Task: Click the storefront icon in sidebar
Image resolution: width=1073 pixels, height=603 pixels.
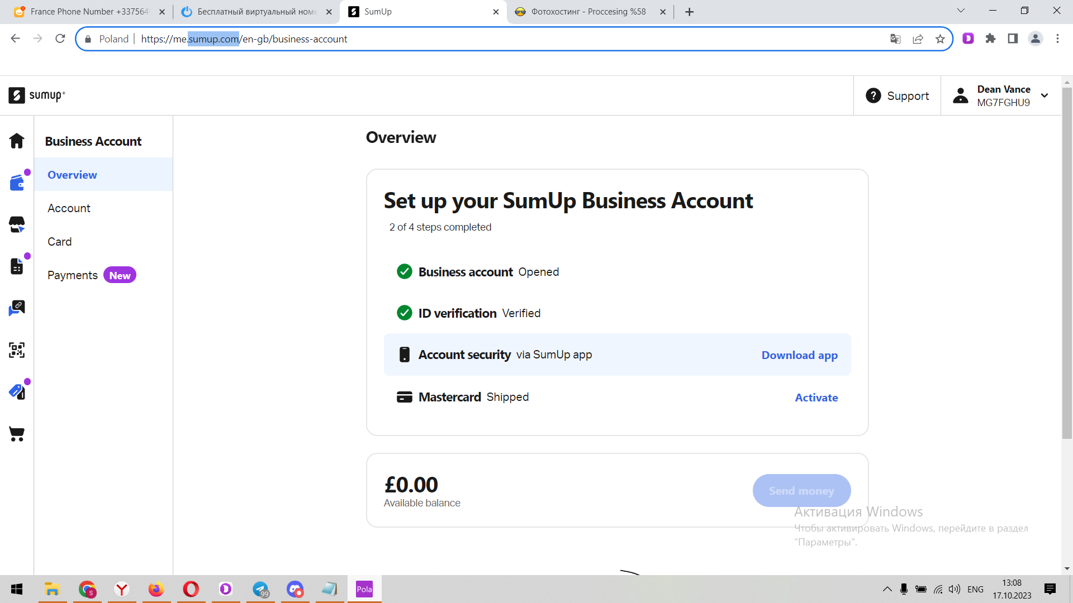Action: pyautogui.click(x=17, y=224)
